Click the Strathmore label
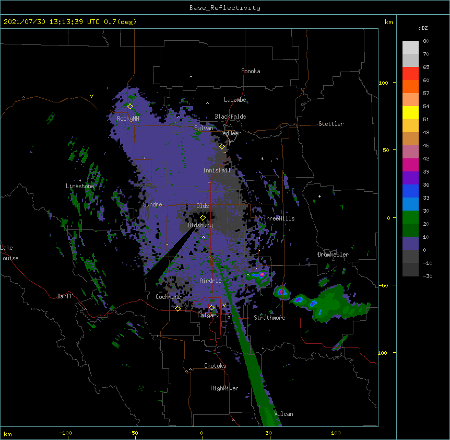Screen dimensions: 450x440 pyautogui.click(x=269, y=318)
